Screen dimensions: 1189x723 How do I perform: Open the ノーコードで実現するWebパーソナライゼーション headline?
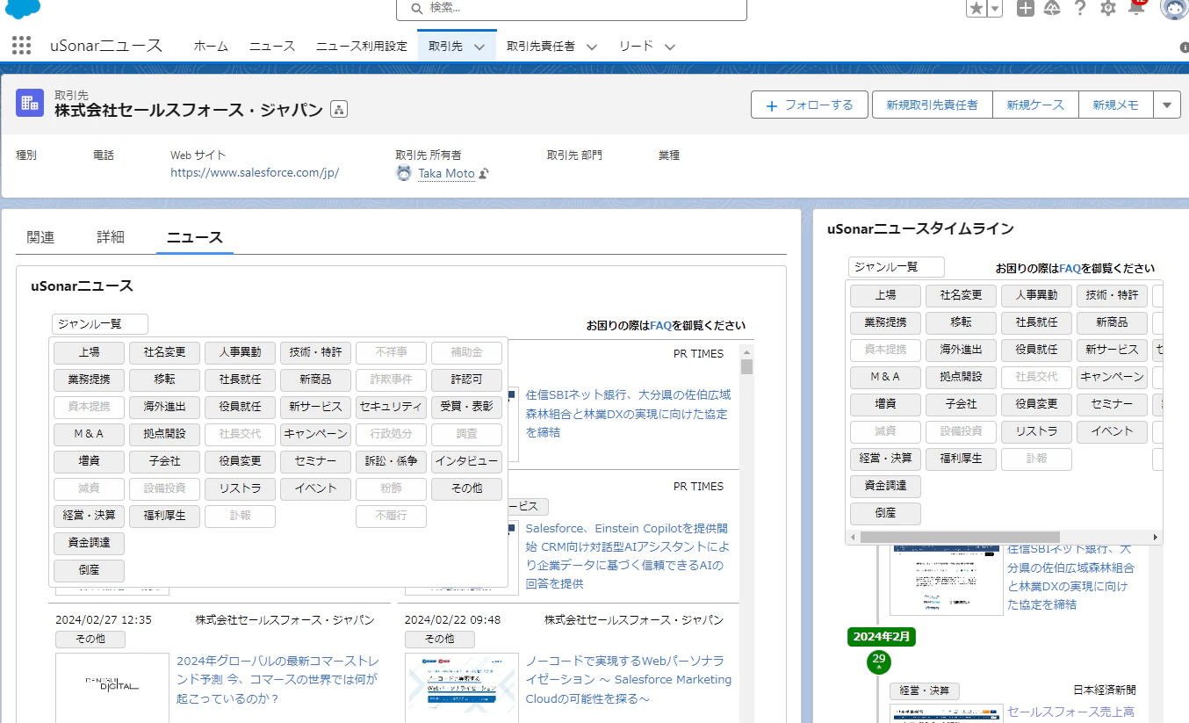tap(628, 680)
